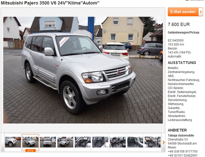This screenshot has width=205, height=157.
Task: Click arrow icon on E-Mail senden button
Action: (x=201, y=12)
